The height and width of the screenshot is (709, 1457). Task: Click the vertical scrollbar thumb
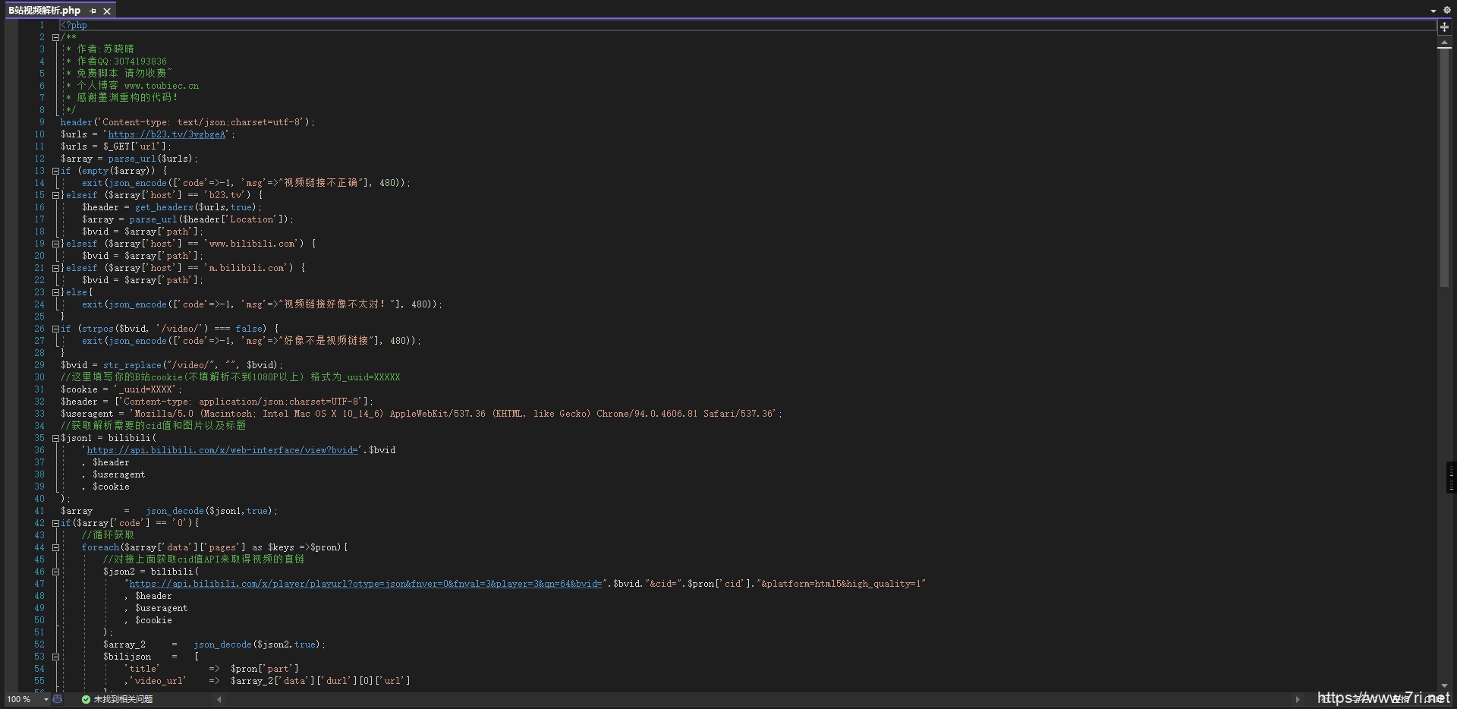(x=1444, y=169)
